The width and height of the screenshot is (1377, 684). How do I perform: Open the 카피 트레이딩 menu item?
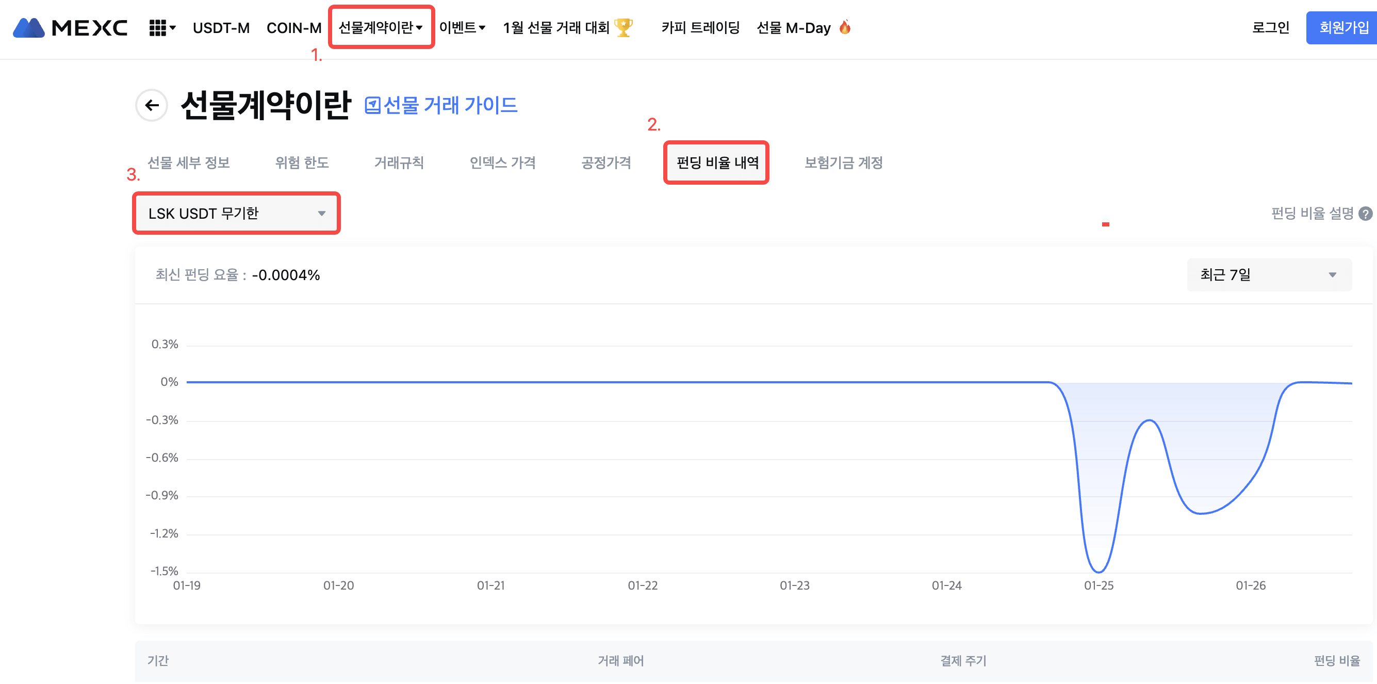coord(700,27)
